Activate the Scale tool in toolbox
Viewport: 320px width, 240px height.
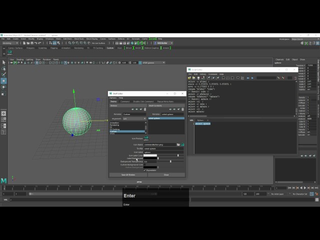coord(3,93)
